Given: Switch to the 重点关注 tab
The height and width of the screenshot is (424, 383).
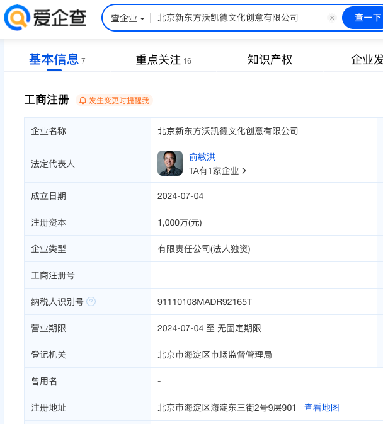Looking at the screenshot, I should coord(163,60).
